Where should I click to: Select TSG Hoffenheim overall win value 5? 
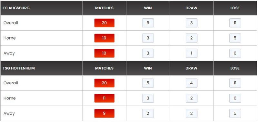148,83
